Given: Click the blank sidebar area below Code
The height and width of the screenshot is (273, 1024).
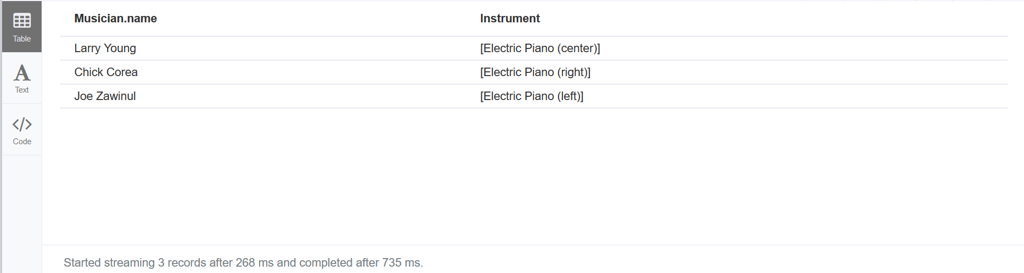Looking at the screenshot, I should [x=22, y=213].
